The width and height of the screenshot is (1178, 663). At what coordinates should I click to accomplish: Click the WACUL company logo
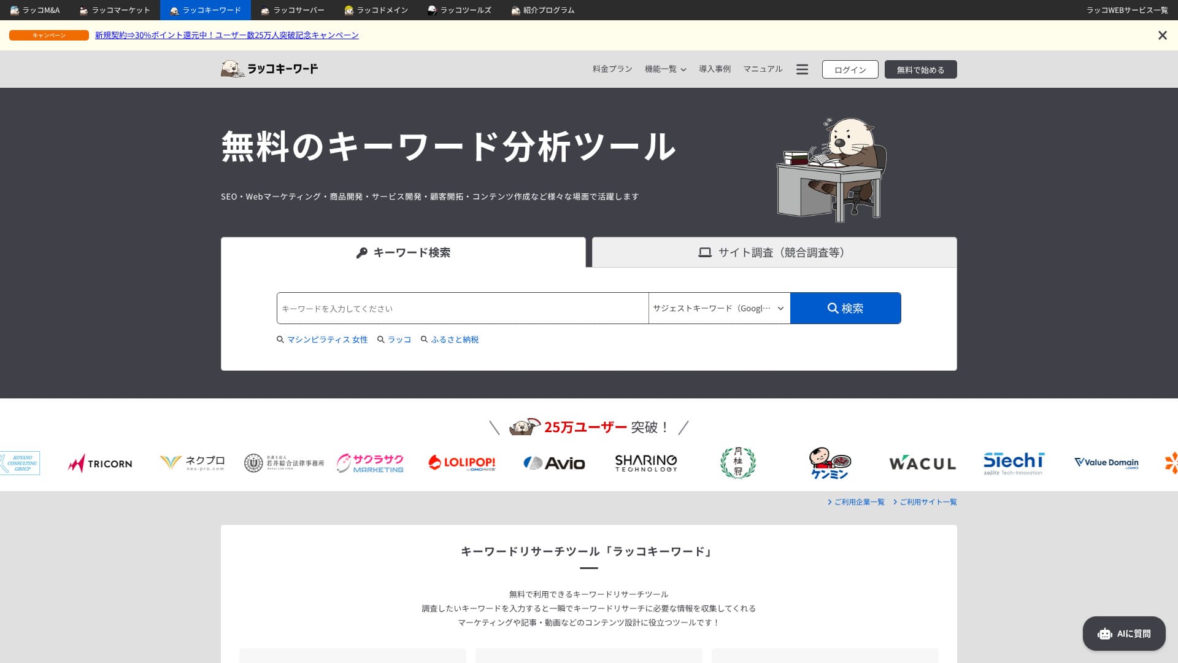[922, 463]
